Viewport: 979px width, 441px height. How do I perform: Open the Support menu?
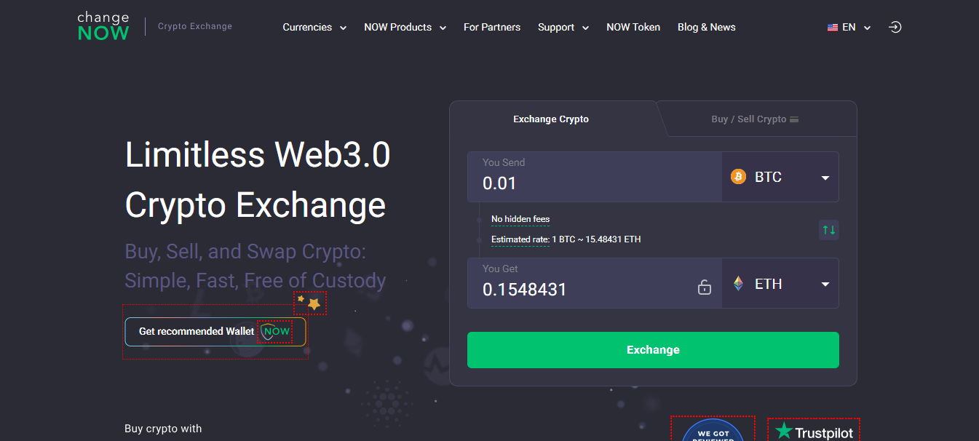click(x=563, y=27)
